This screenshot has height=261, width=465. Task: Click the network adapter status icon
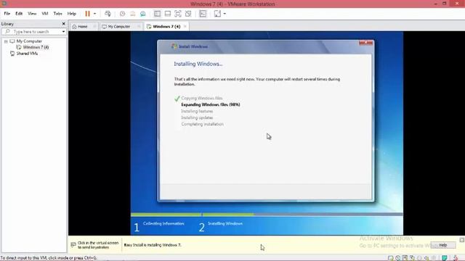tap(412, 258)
